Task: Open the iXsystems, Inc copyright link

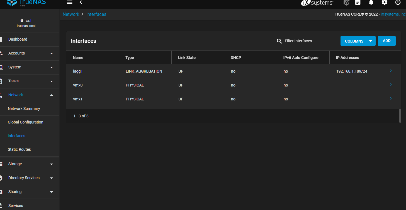Action: (x=393, y=14)
